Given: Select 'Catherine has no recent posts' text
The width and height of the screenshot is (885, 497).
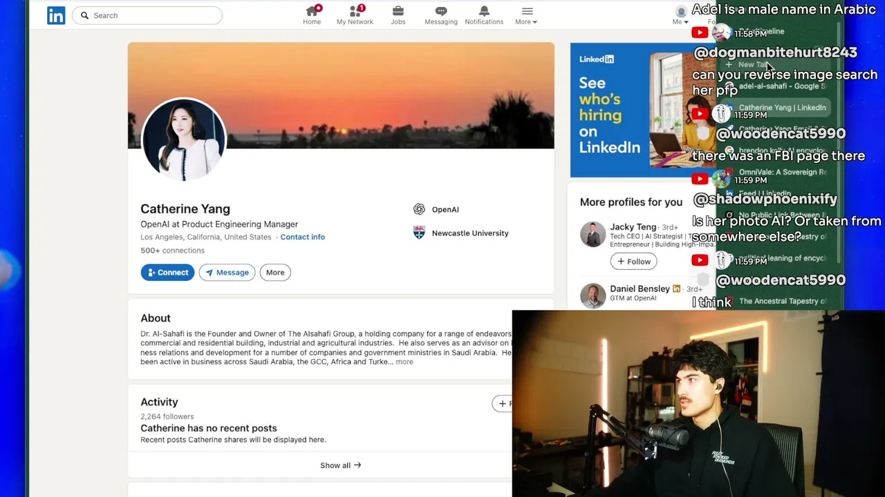Looking at the screenshot, I should pyautogui.click(x=209, y=428).
